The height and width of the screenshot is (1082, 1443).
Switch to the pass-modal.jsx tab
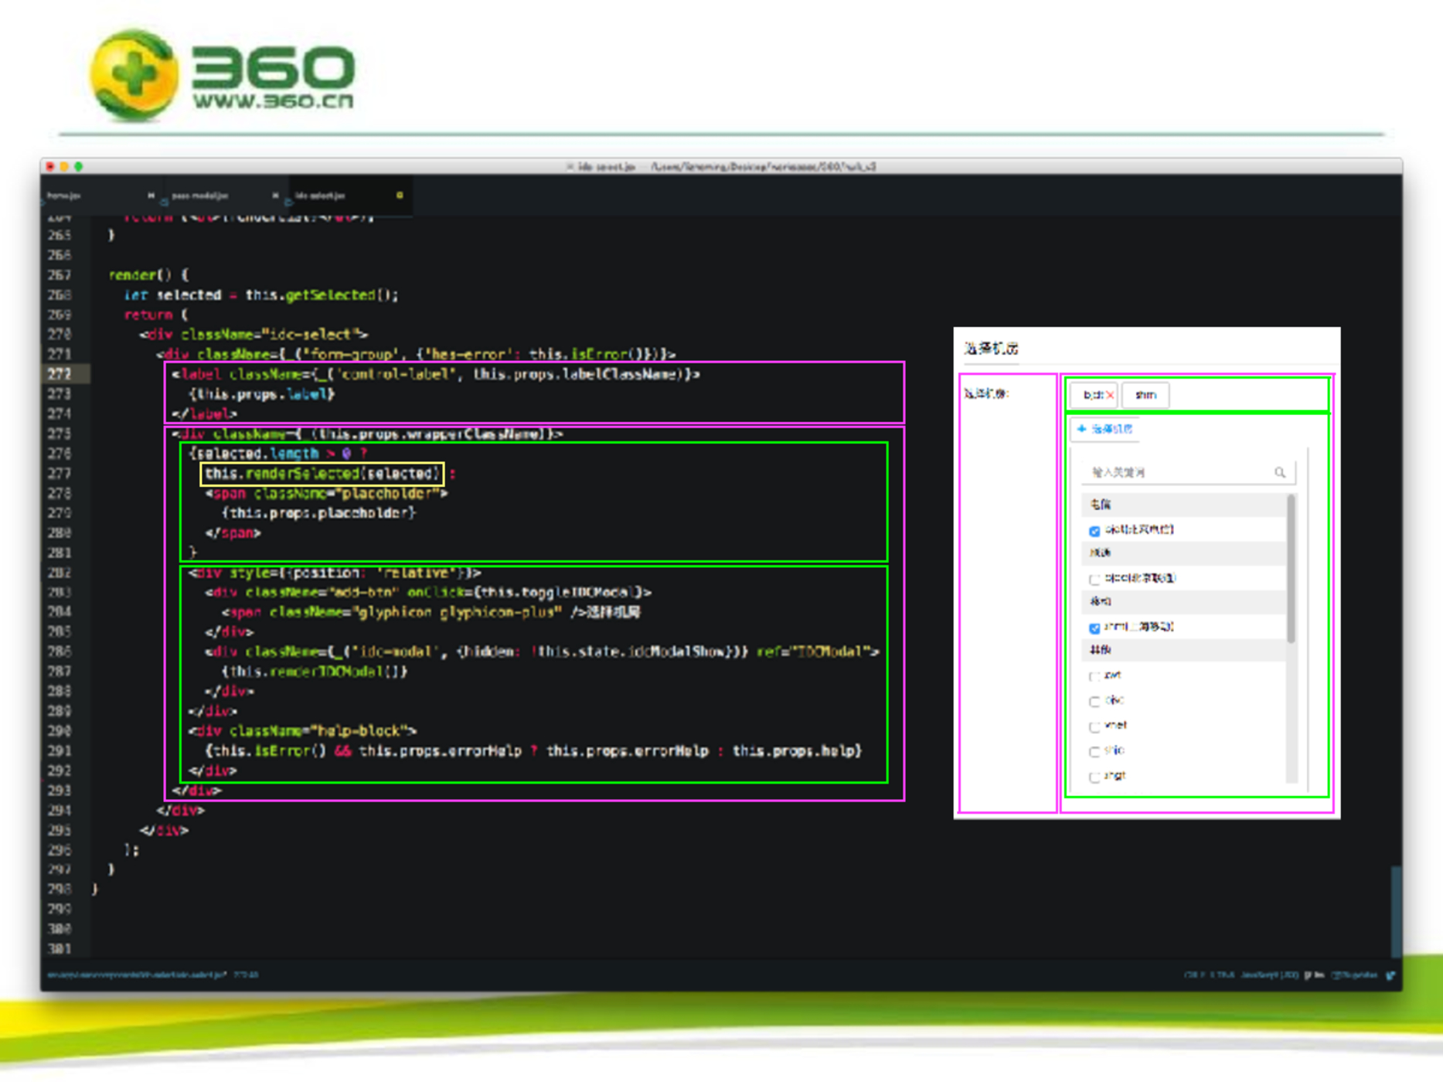coord(199,196)
